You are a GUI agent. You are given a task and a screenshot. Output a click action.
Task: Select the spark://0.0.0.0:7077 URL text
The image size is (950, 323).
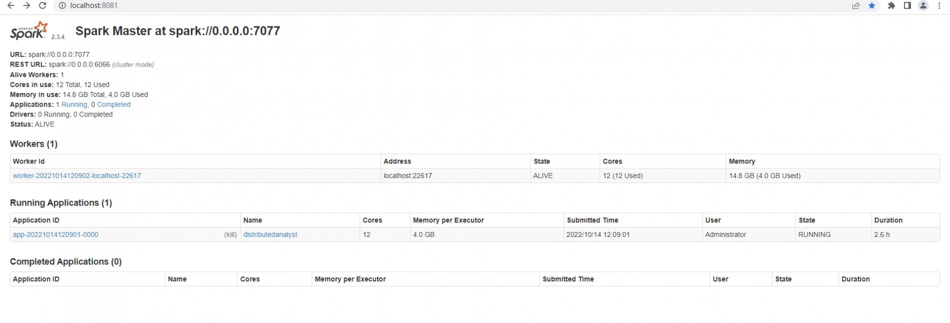pos(58,54)
